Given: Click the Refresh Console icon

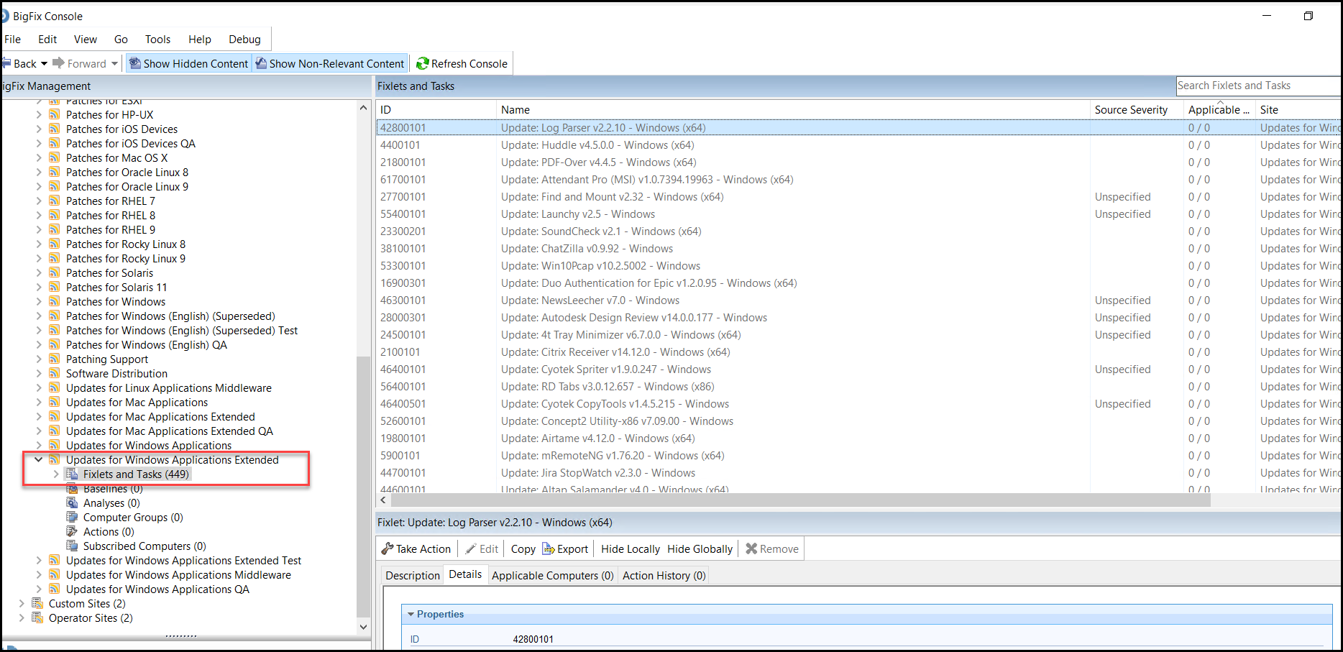Looking at the screenshot, I should [x=423, y=63].
